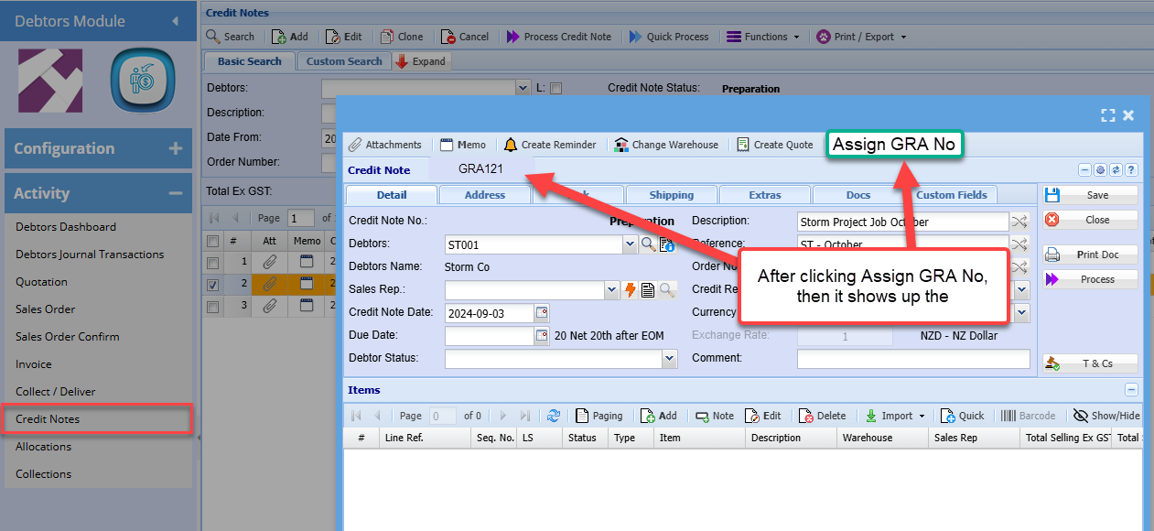Image resolution: width=1154 pixels, height=531 pixels.
Task: Open the Credit Note Date calendar picker
Action: [542, 313]
